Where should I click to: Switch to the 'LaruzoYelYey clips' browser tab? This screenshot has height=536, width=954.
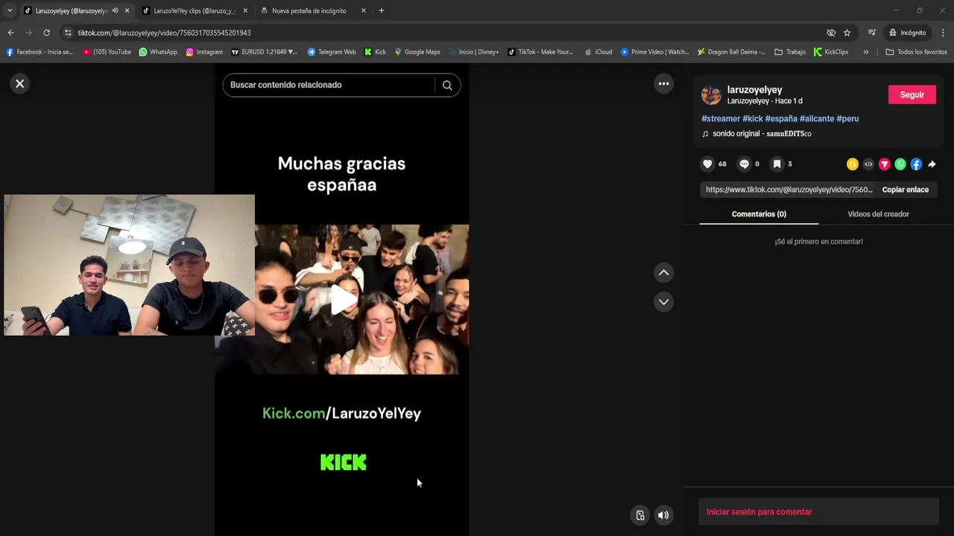194,10
